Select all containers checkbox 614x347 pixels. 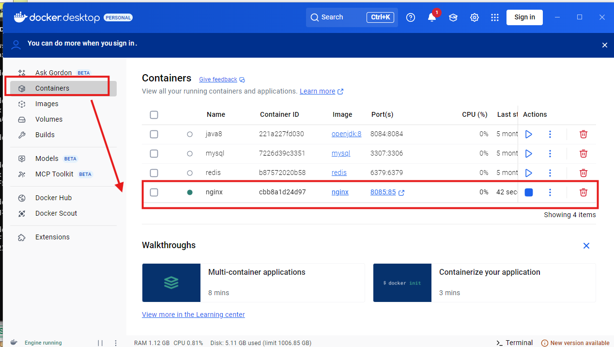[154, 115]
